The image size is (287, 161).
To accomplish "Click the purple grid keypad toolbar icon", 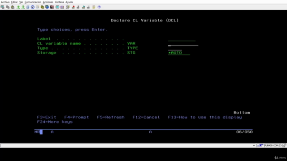I will [62, 7].
